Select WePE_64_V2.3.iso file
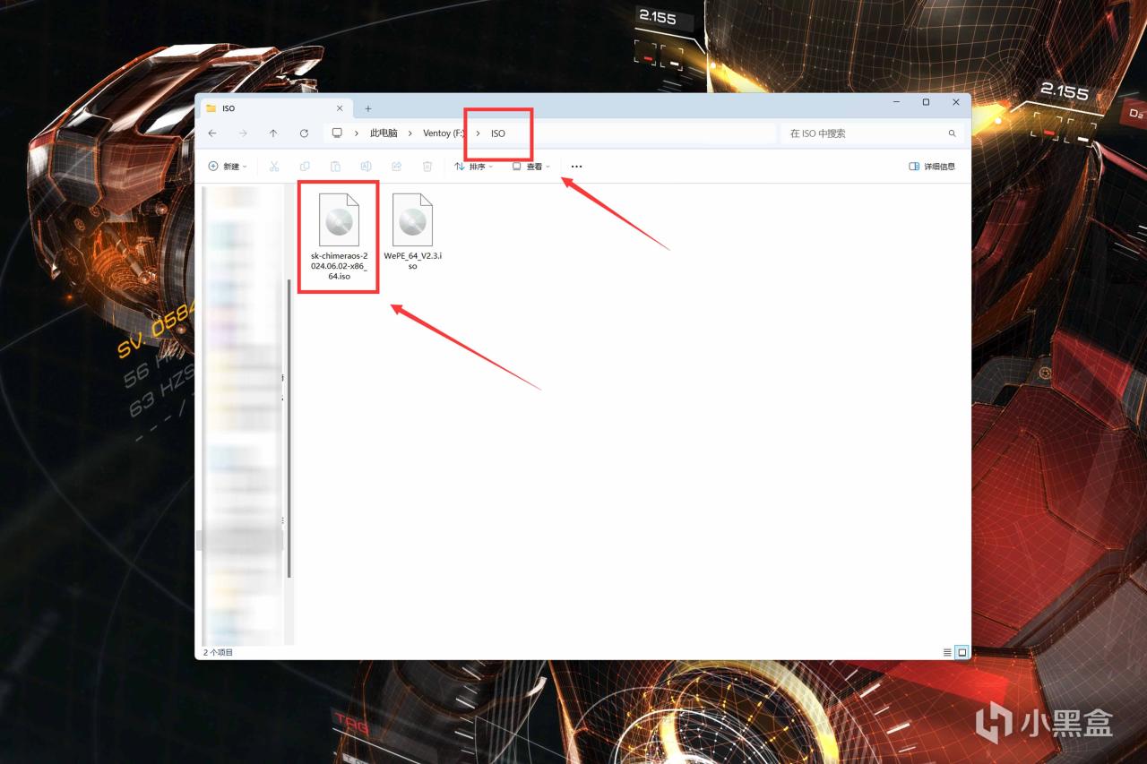This screenshot has height=764, width=1147. pyautogui.click(x=412, y=232)
